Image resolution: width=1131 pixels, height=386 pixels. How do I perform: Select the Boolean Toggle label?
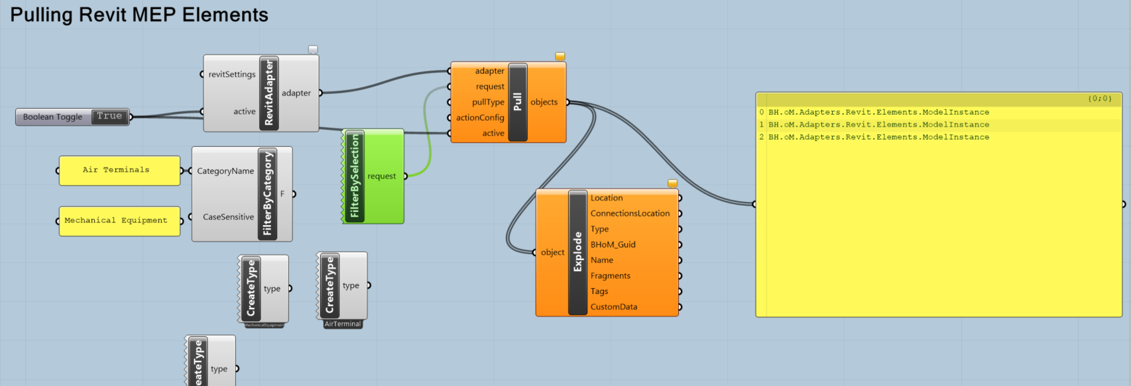[53, 117]
